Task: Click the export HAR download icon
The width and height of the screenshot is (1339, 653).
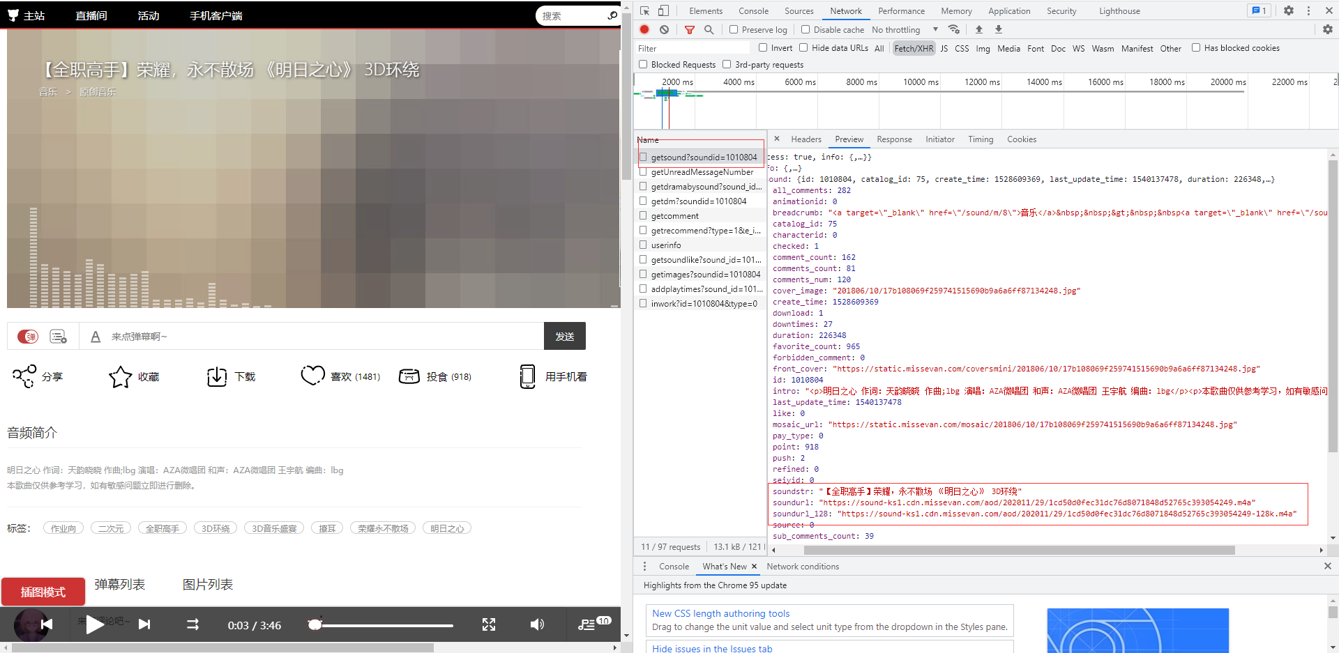Action: coord(999,29)
